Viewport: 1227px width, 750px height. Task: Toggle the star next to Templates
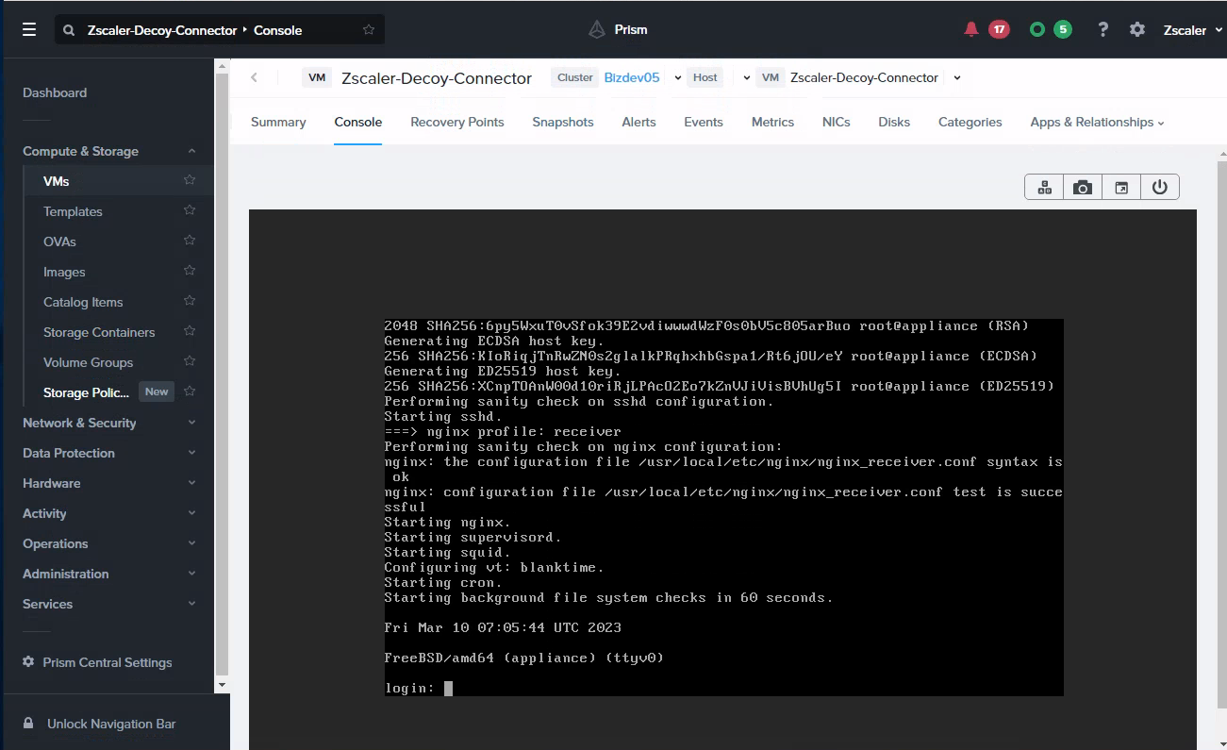[x=188, y=210]
